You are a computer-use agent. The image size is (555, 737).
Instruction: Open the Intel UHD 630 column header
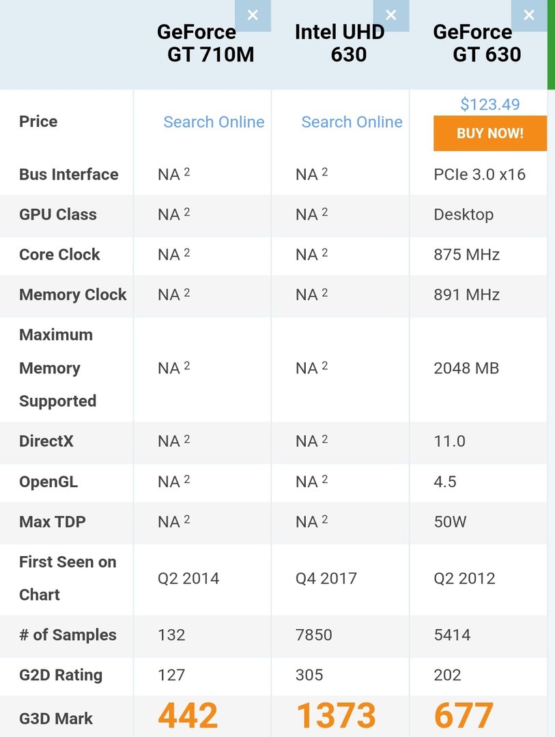[341, 43]
